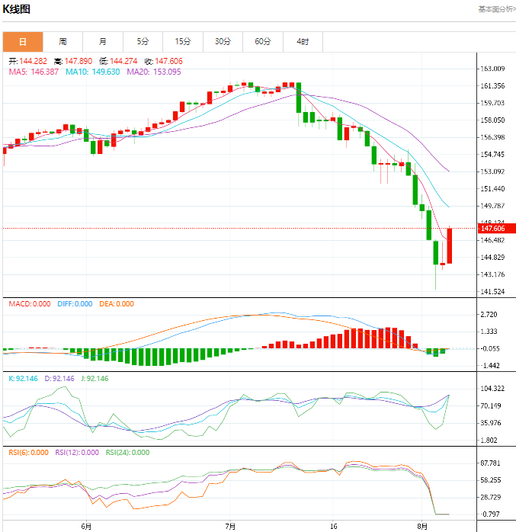Click the 7月 date axis marker
Viewport: 516px width, 532px height.
pos(230,526)
